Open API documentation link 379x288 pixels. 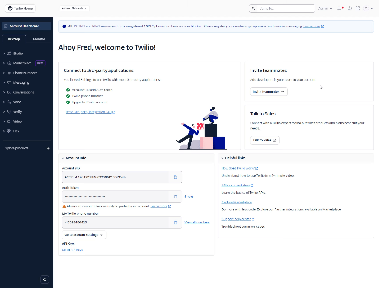pyautogui.click(x=237, y=185)
